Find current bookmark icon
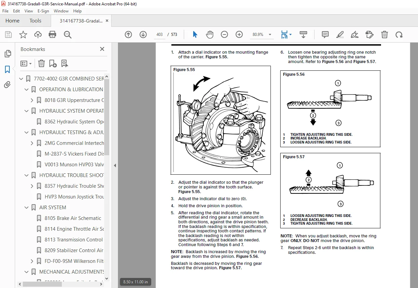This screenshot has height=288, width=418. pos(65,63)
